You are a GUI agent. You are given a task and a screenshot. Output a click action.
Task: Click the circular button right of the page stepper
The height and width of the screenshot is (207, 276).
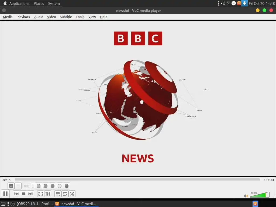(39, 186)
